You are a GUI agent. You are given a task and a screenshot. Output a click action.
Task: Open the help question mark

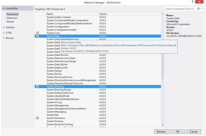pos(192,2)
